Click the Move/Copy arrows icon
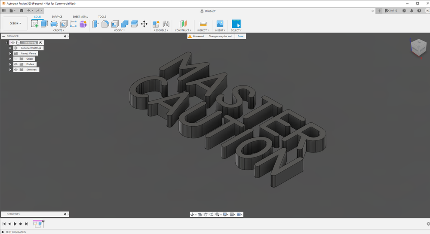The height and width of the screenshot is (234, 430). (144, 24)
